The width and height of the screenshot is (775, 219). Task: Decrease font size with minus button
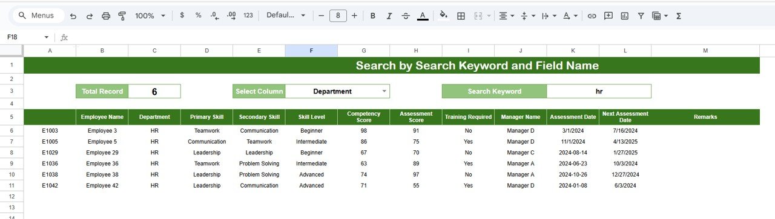pos(322,16)
